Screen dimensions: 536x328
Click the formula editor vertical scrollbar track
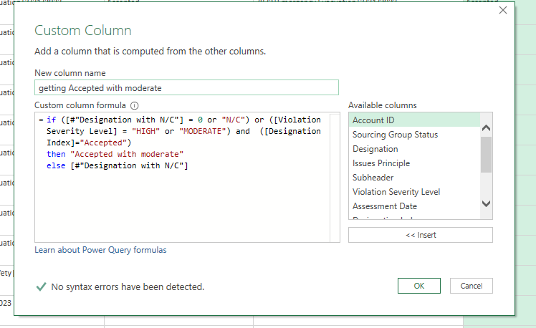pyautogui.click(x=335, y=178)
